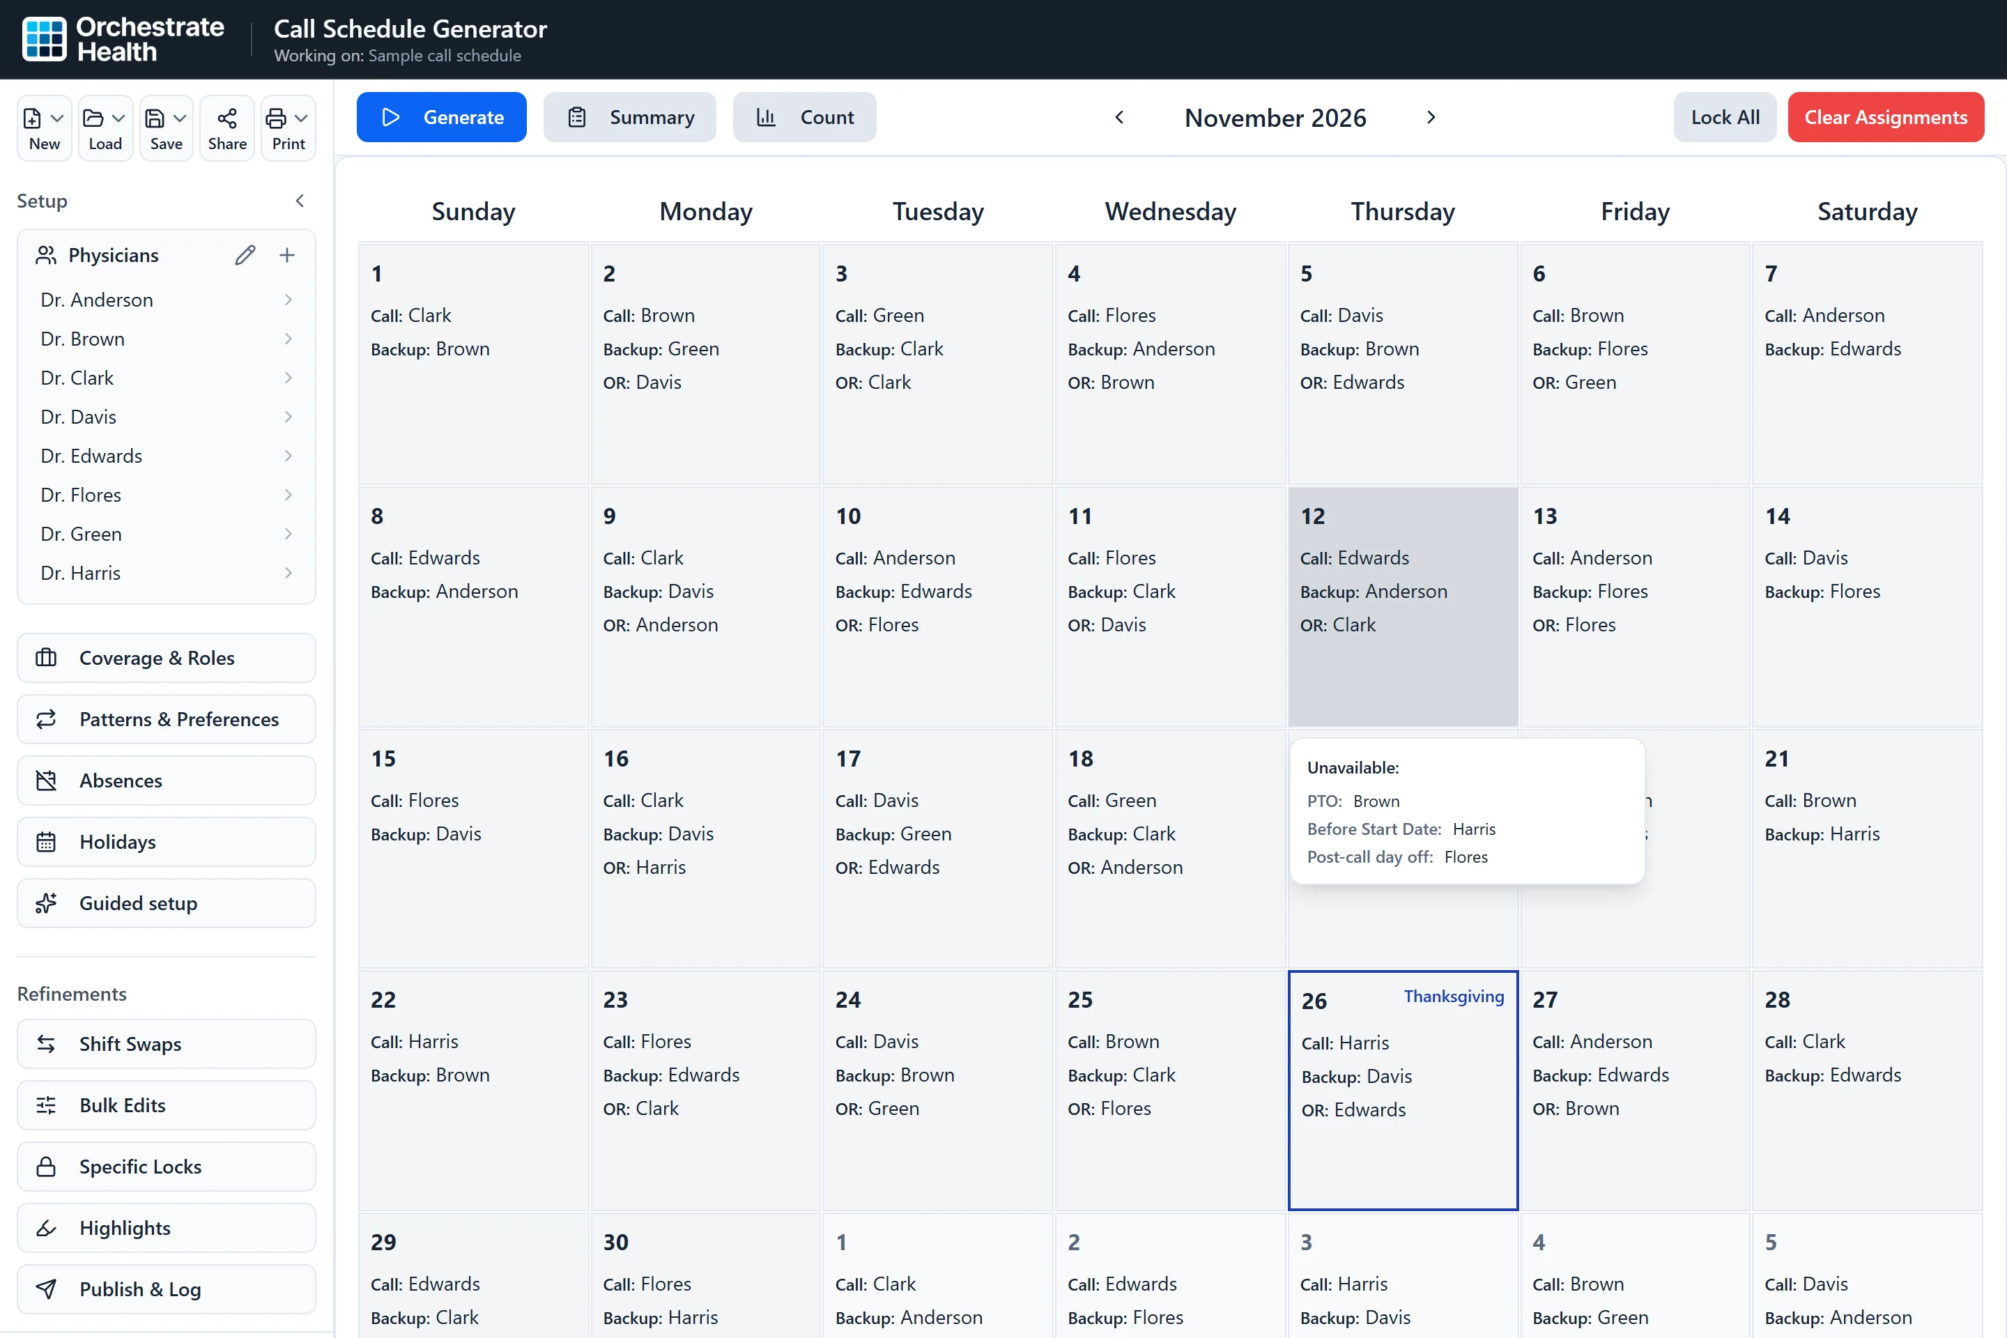The image size is (2007, 1338).
Task: Open the Save disk menu
Action: (167, 128)
